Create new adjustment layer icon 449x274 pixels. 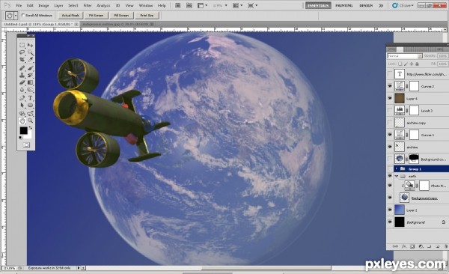point(421,246)
